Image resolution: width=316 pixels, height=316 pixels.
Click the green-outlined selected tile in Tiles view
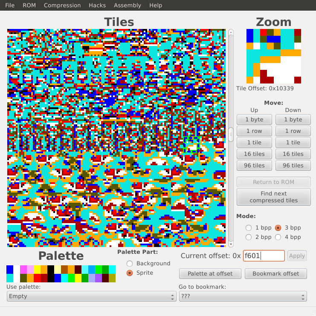point(192,145)
